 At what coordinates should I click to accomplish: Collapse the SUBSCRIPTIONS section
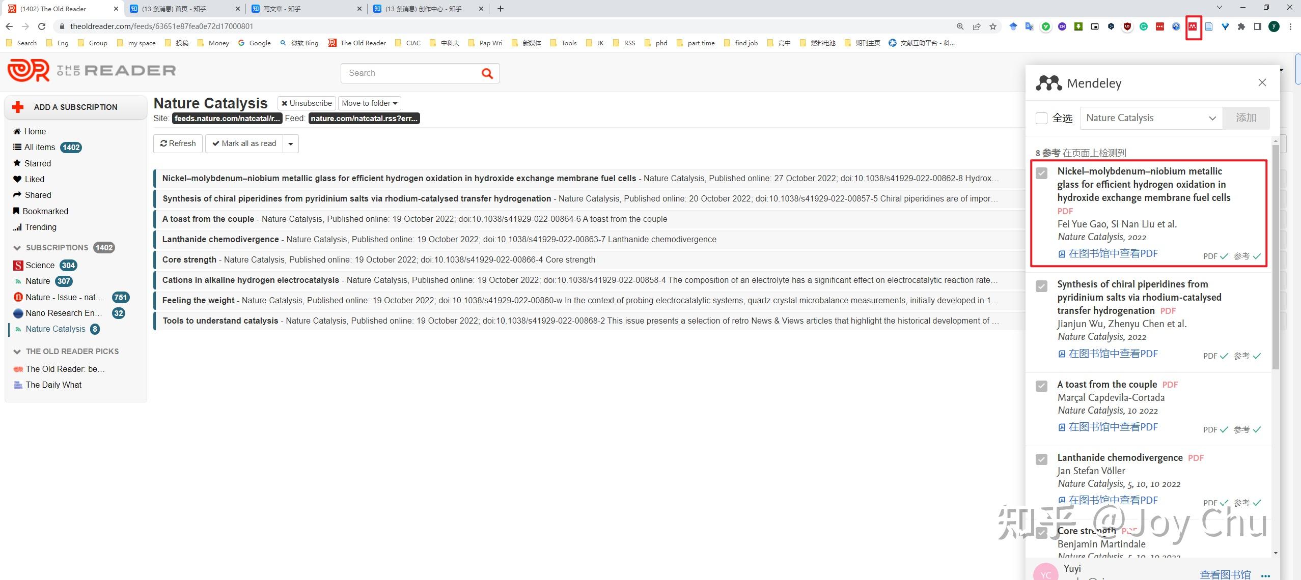(17, 248)
